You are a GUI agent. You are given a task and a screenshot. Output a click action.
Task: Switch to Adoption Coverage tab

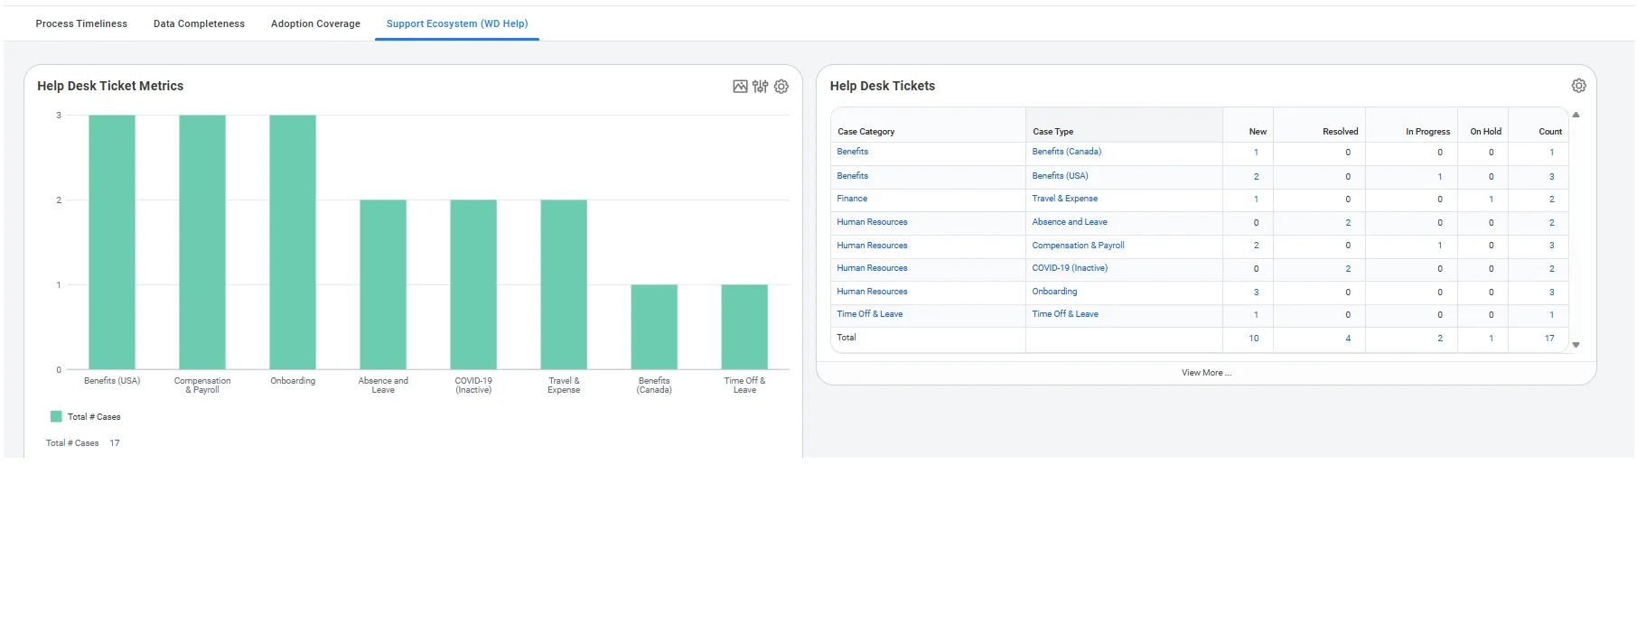click(315, 23)
